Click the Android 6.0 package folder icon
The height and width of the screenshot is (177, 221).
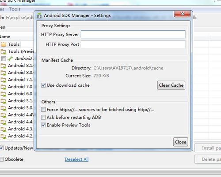(4, 94)
